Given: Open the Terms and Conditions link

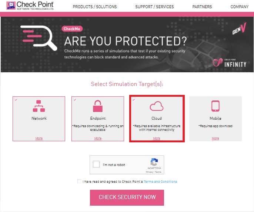Looking at the screenshot, I should coord(160,182).
